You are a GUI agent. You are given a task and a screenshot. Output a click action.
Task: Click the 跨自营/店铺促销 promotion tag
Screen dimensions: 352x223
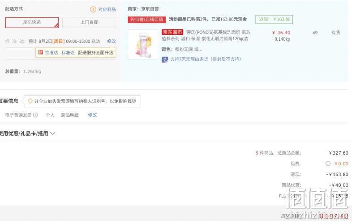[146, 20]
